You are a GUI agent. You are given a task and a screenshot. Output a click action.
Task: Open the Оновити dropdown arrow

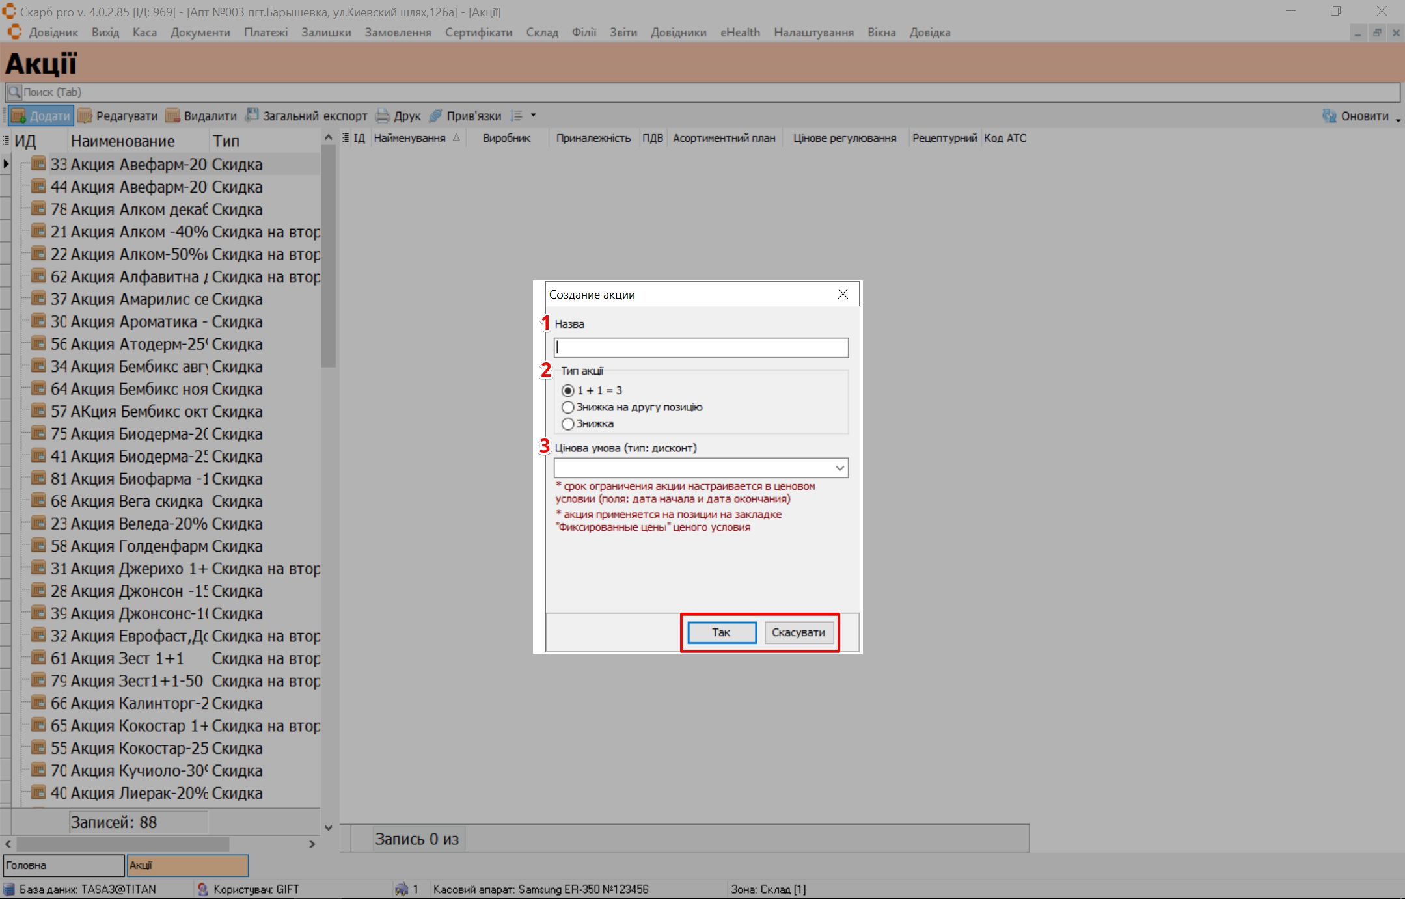coord(1398,119)
